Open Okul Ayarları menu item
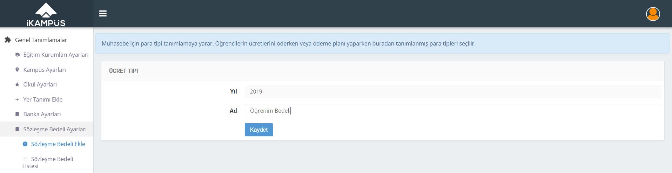 [x=40, y=84]
